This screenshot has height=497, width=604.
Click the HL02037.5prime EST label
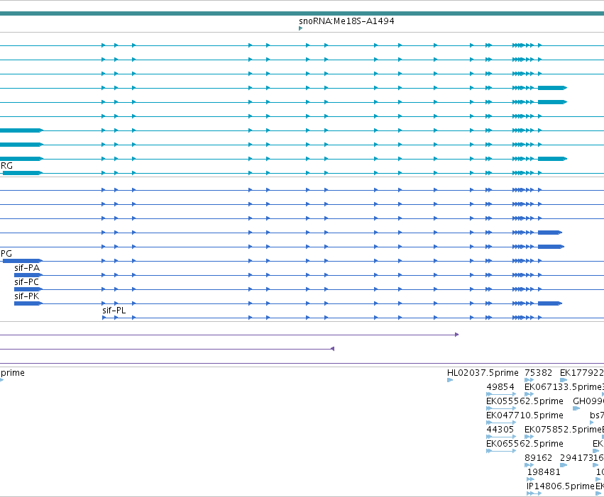pyautogui.click(x=483, y=373)
